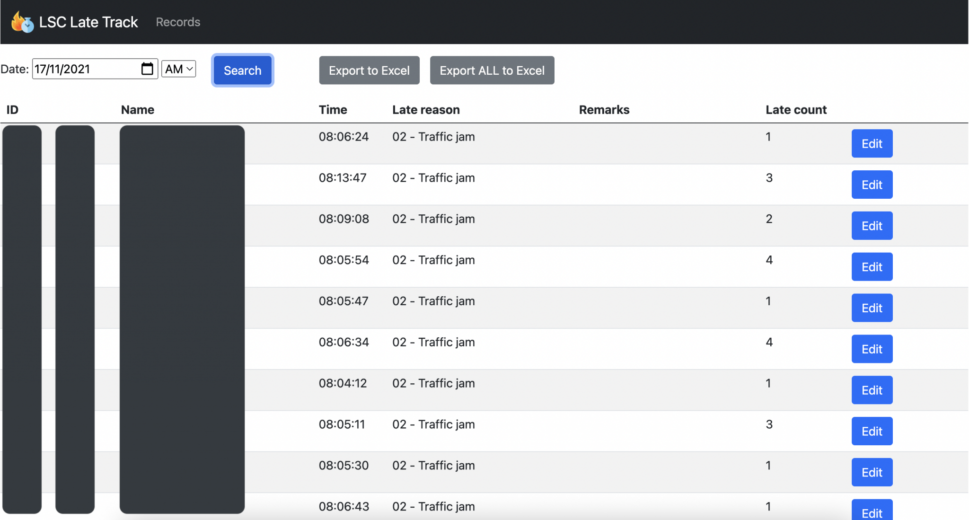Select PM from the time period dropdown
969x520 pixels.
(x=178, y=69)
